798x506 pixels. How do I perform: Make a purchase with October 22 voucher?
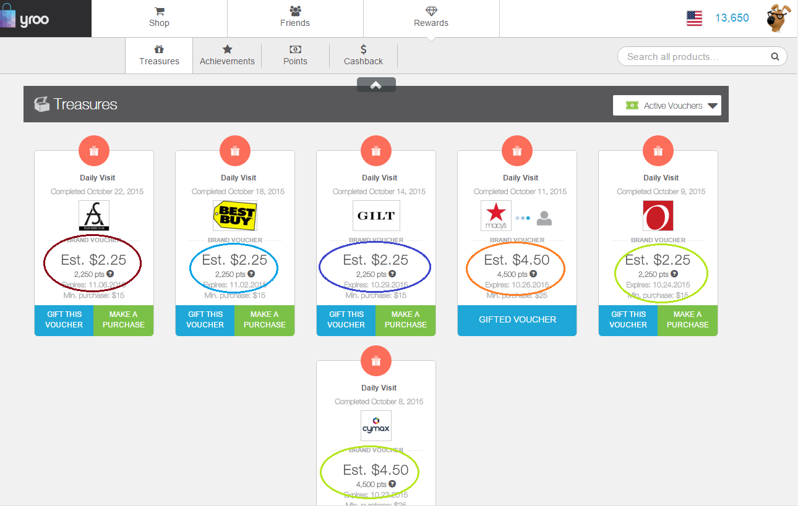tap(124, 320)
